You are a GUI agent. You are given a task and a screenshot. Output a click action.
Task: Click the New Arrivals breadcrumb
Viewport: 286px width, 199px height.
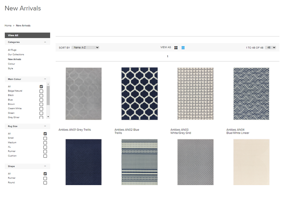(23, 25)
